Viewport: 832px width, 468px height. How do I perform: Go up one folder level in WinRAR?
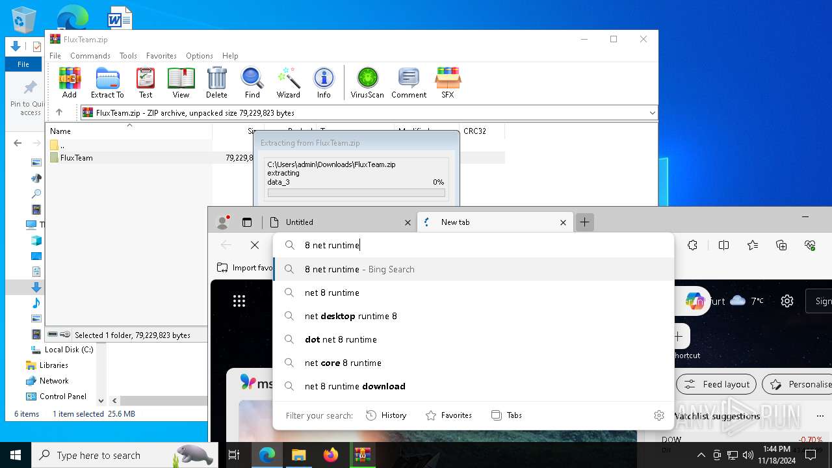(x=59, y=112)
